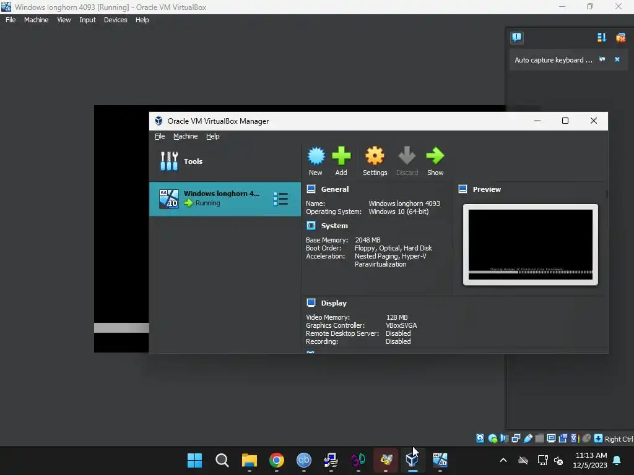Click the General section header
This screenshot has width=634, height=475.
point(335,189)
